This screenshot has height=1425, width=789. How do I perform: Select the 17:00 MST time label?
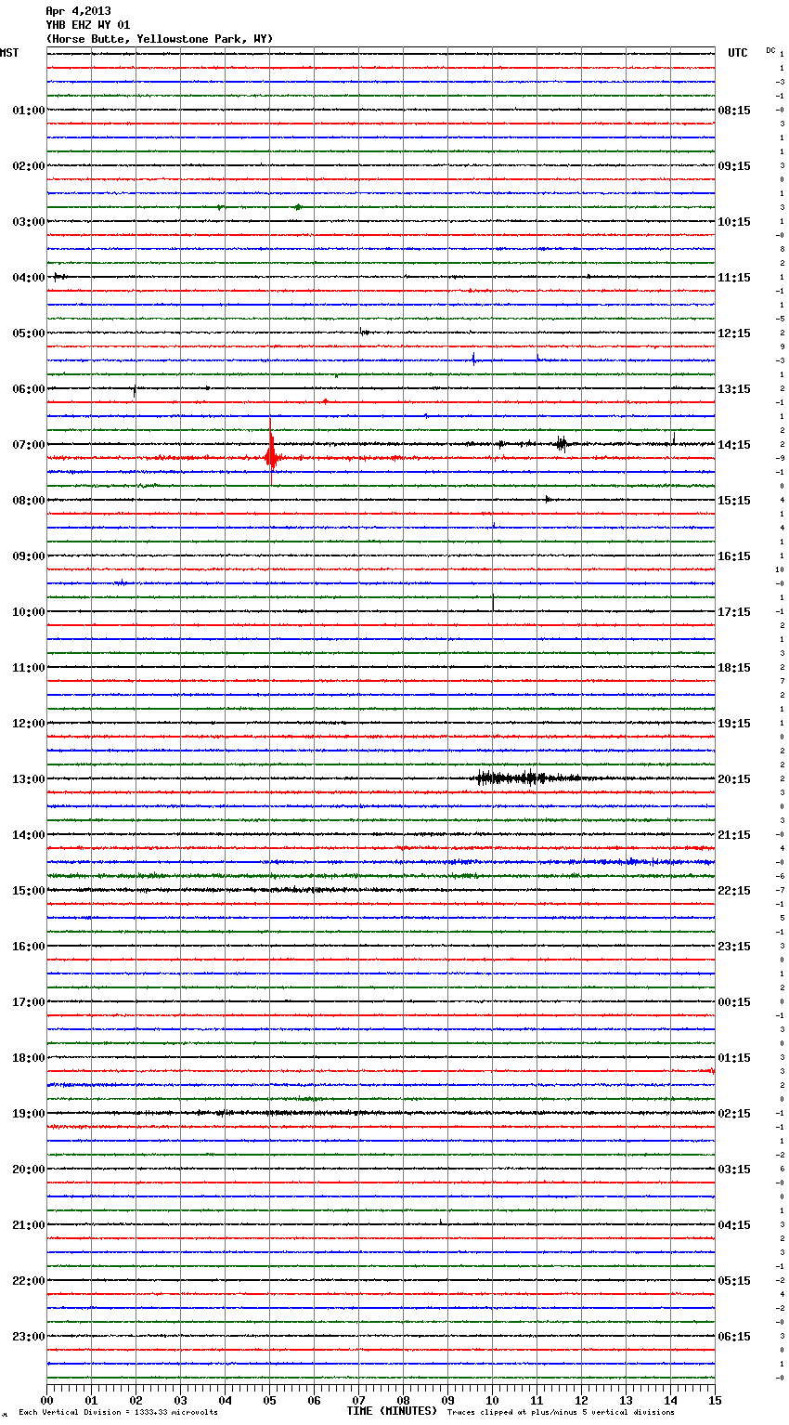pos(29,1002)
